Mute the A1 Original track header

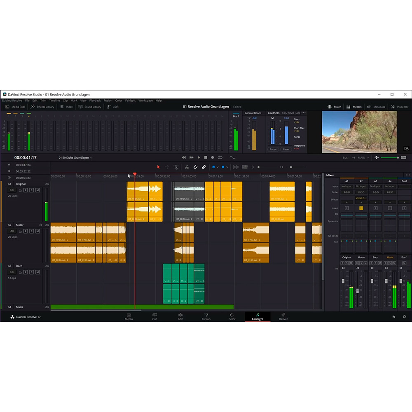point(37,190)
